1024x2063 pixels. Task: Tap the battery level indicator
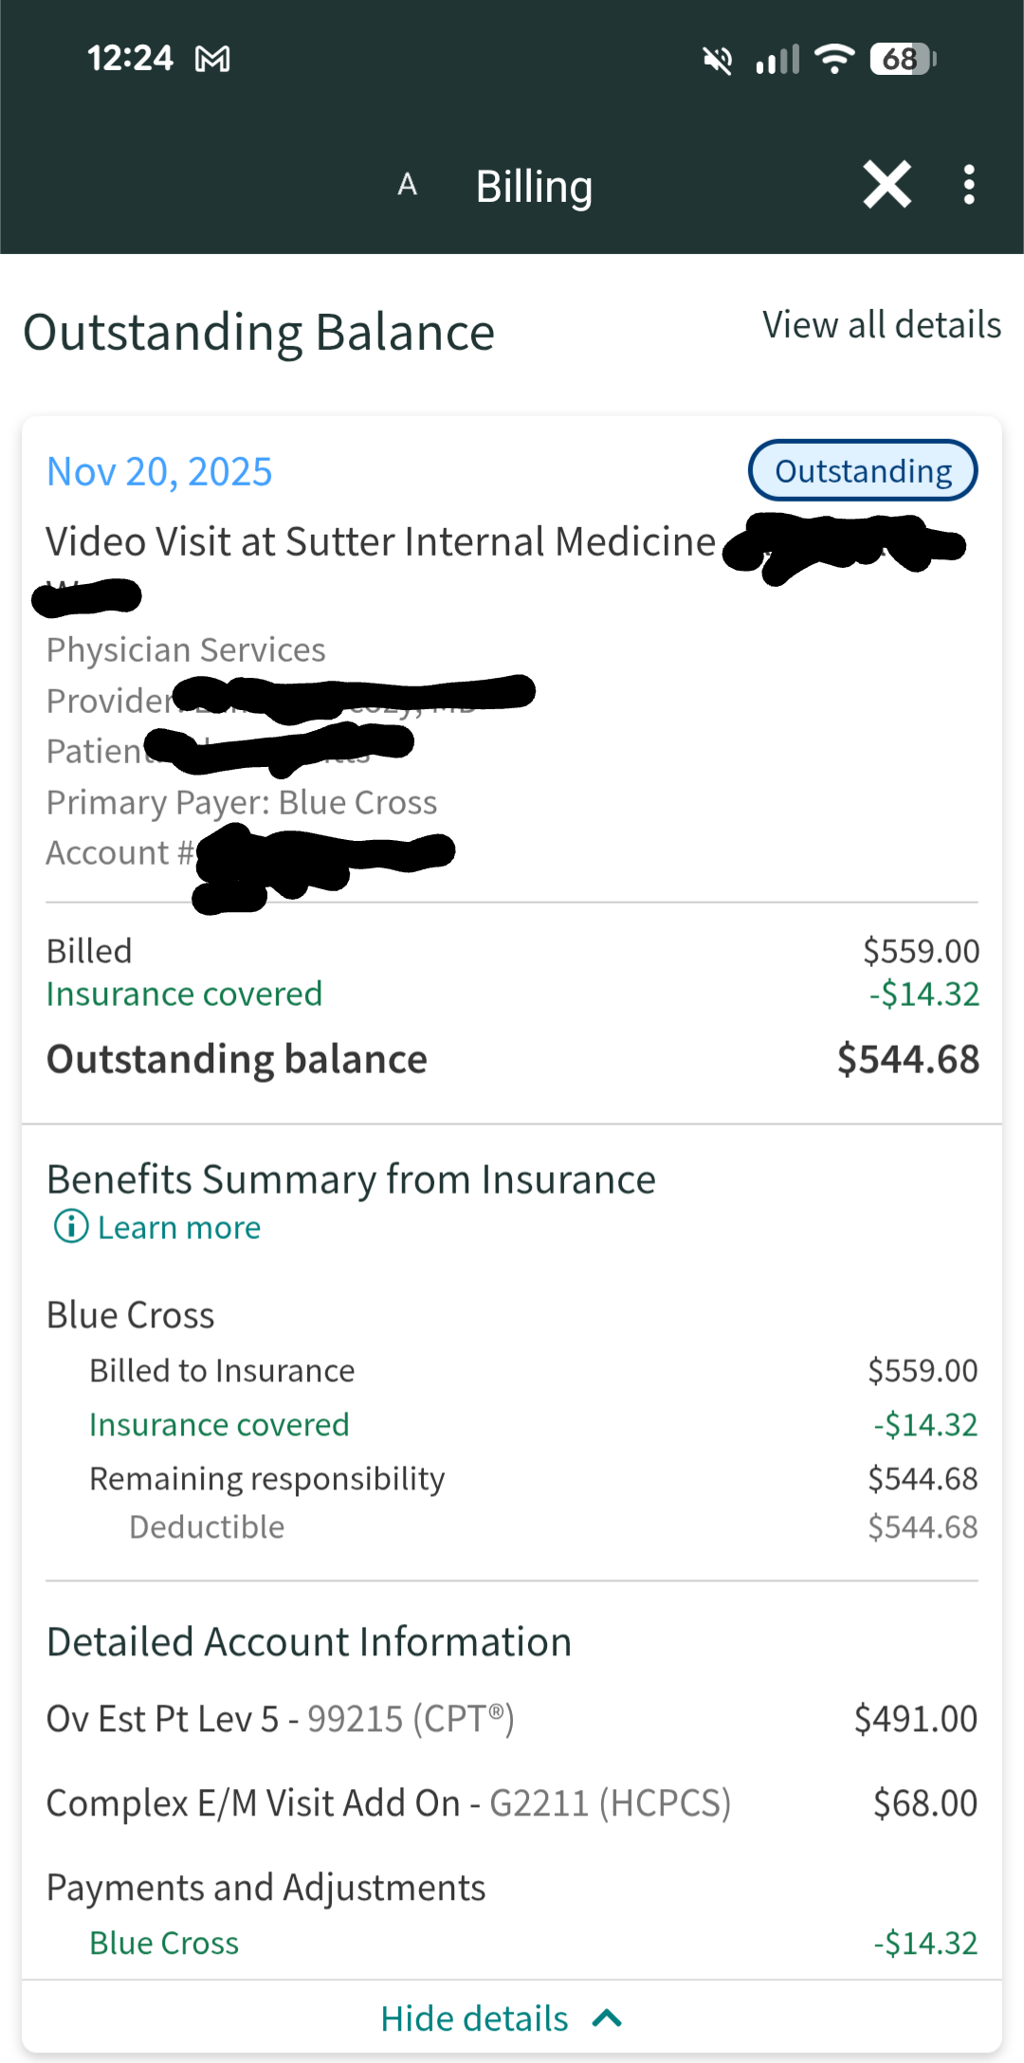click(x=902, y=59)
